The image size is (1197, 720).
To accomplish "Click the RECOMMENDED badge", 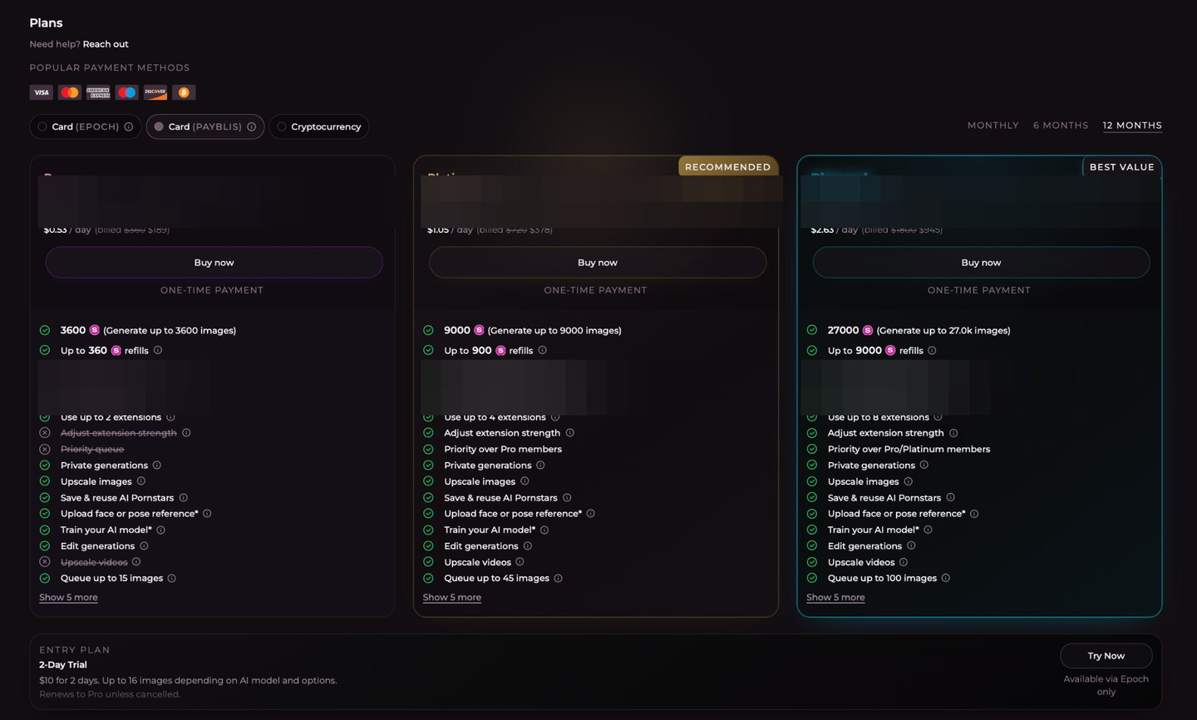I will (727, 166).
